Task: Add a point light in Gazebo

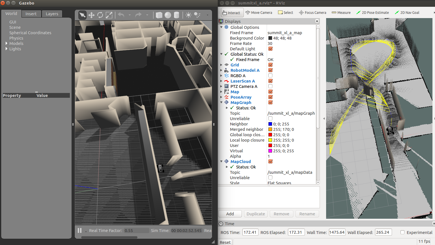Action: click(188, 15)
